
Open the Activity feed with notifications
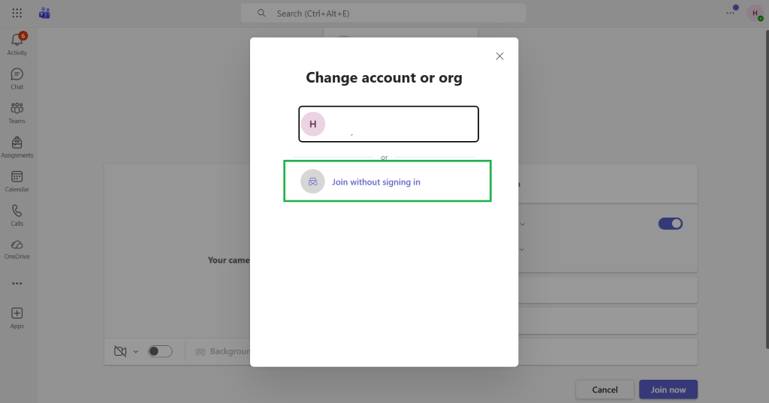17,44
